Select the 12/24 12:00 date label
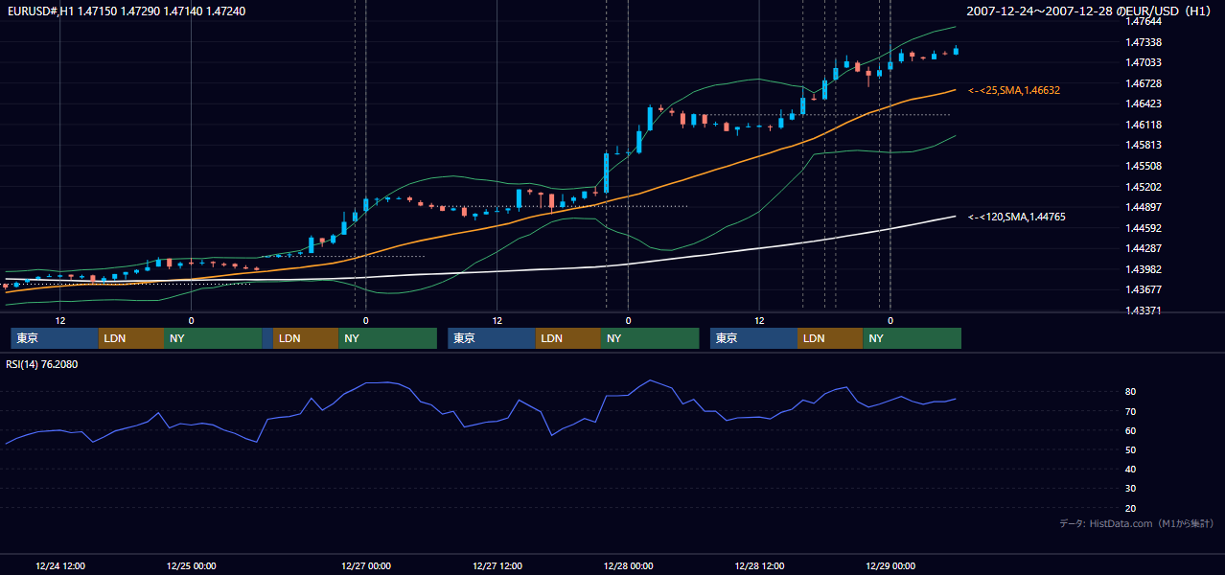Screen dimensions: 1225x575 (59, 565)
